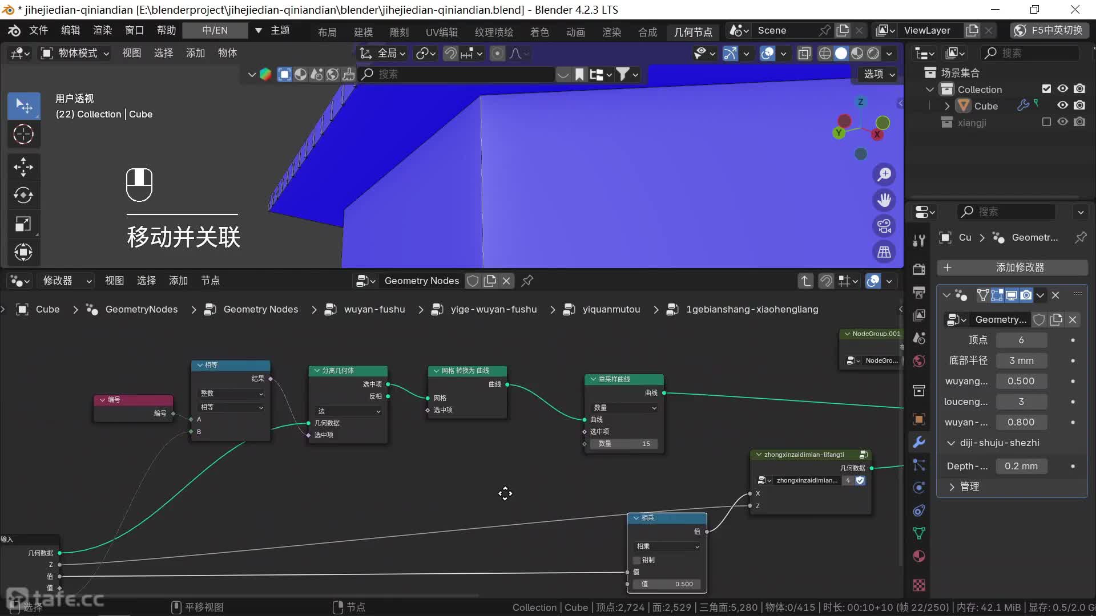Image resolution: width=1096 pixels, height=616 pixels.
Task: Expand the 管理 panel in modifier
Action: 952,487
